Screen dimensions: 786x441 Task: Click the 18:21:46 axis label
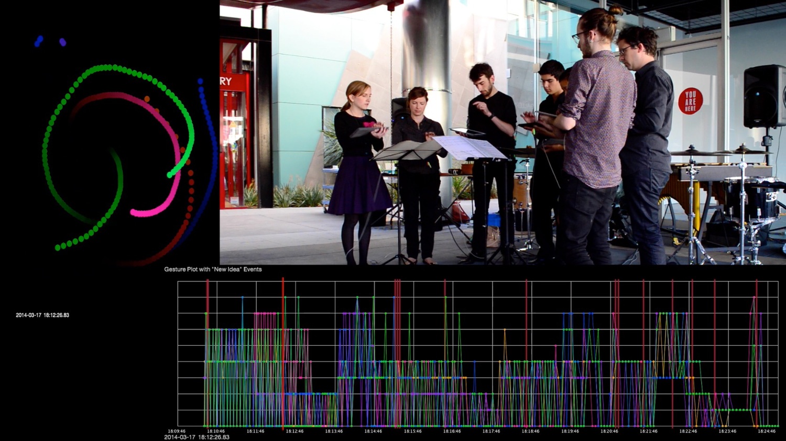click(648, 432)
